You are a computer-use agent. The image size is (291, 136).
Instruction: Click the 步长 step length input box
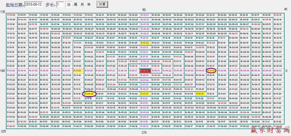[x=60, y=5]
